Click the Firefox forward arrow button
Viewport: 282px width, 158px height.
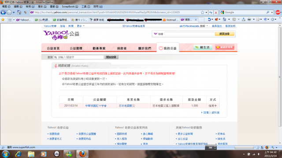point(9,12)
